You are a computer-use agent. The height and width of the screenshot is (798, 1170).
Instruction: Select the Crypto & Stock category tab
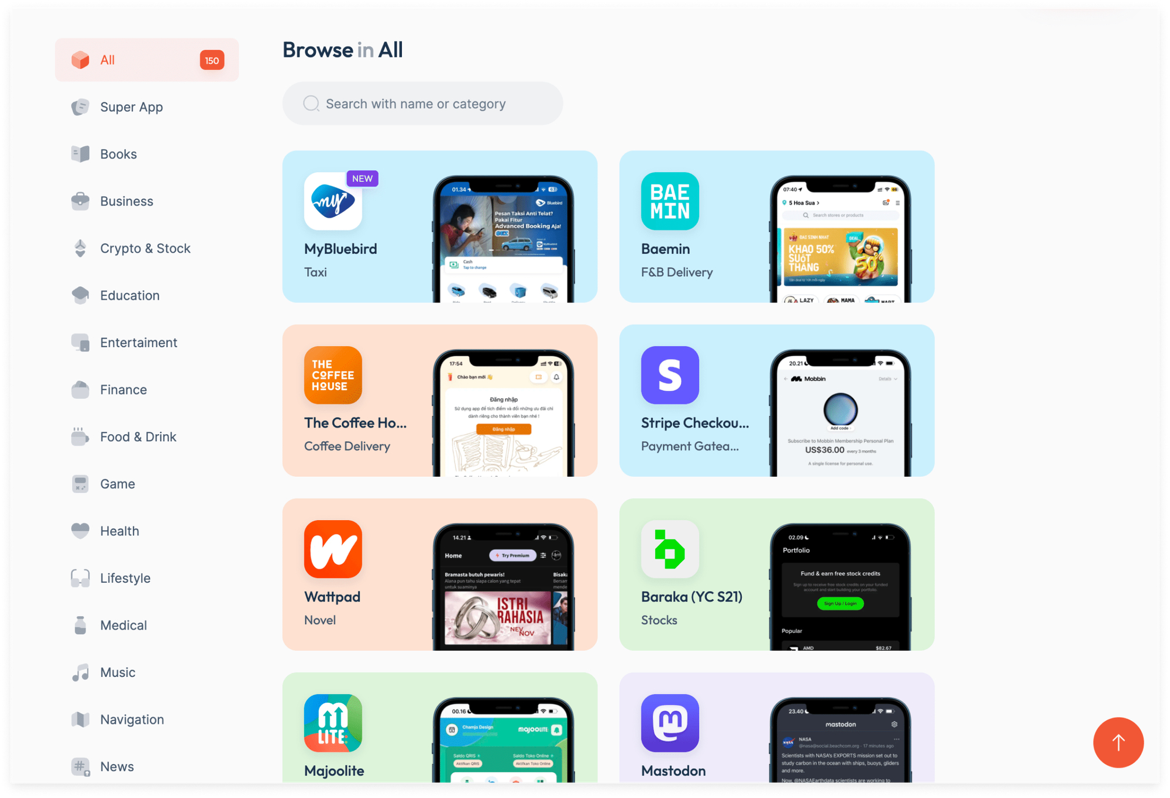[x=145, y=248]
